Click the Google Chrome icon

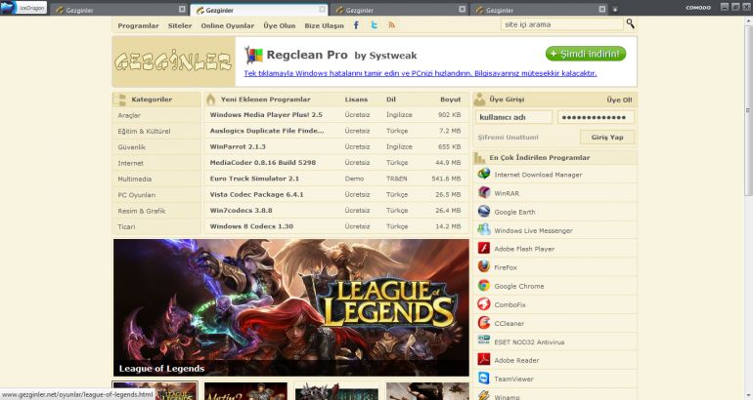(x=484, y=286)
